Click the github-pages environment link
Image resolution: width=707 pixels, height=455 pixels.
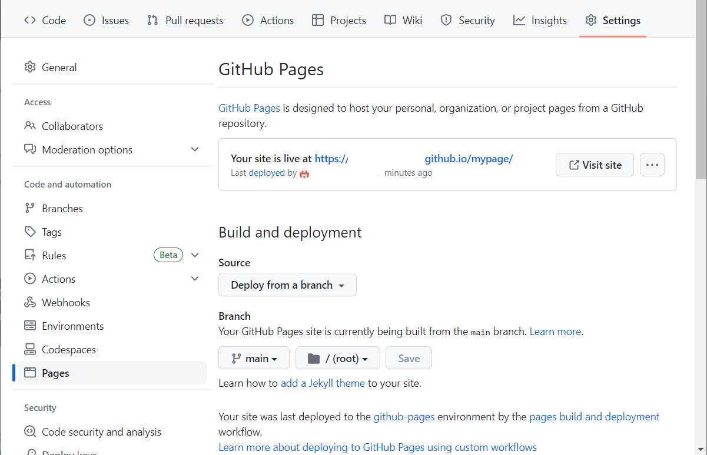click(404, 417)
